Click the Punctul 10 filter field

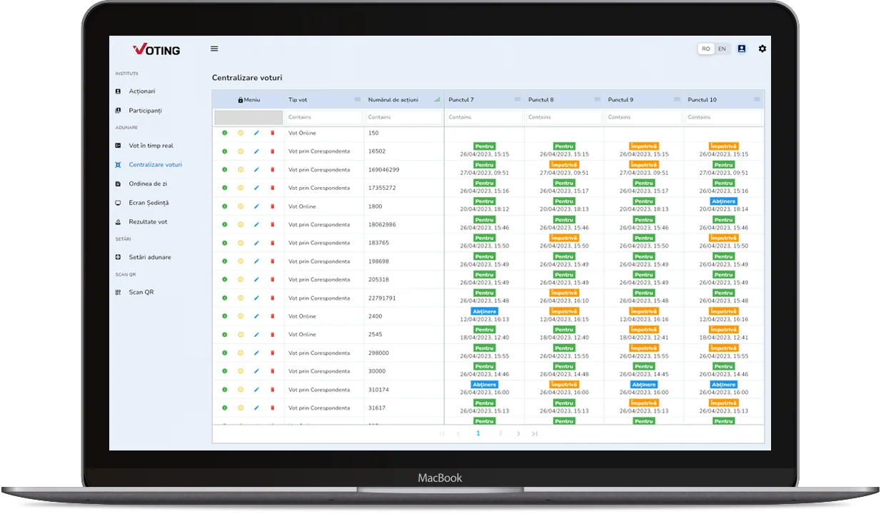(724, 117)
